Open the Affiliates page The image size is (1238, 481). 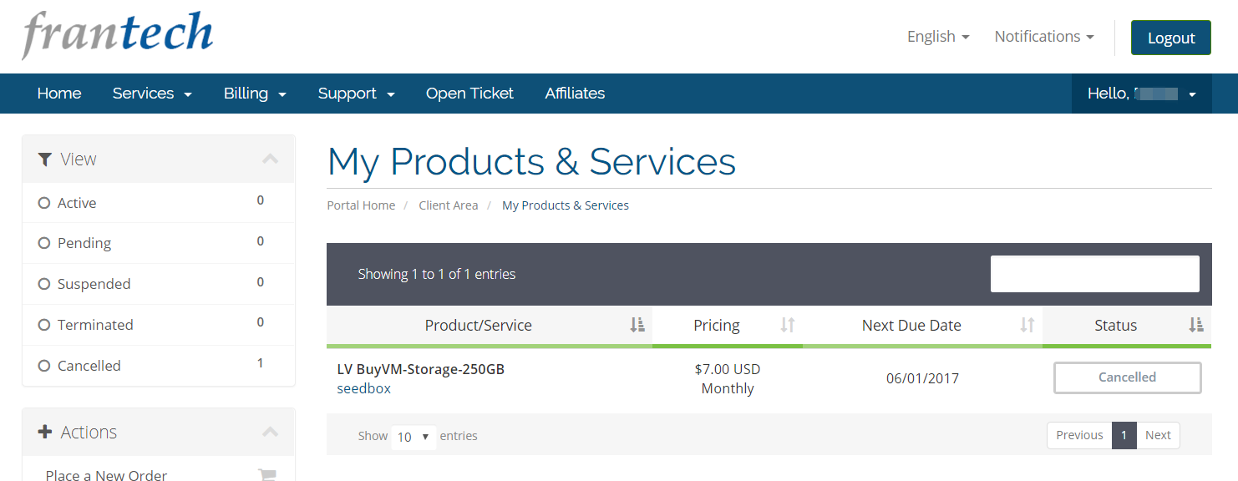pyautogui.click(x=575, y=94)
